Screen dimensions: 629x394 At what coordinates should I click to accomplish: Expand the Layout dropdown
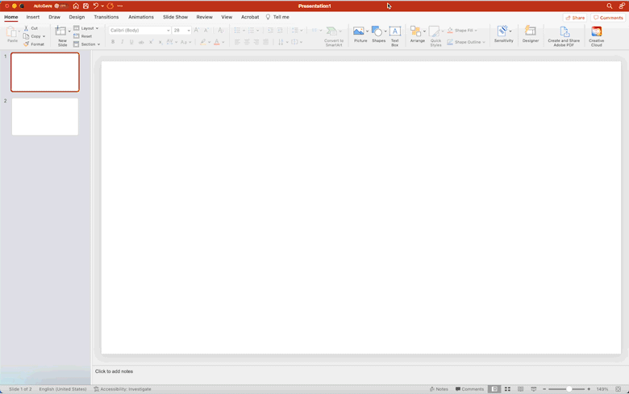tap(86, 28)
